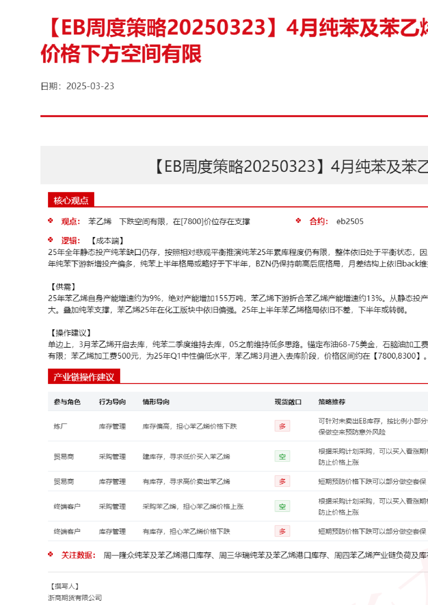Image resolution: width=428 pixels, height=605 pixels.
Task: Click the large red article title
Action: tap(234, 40)
